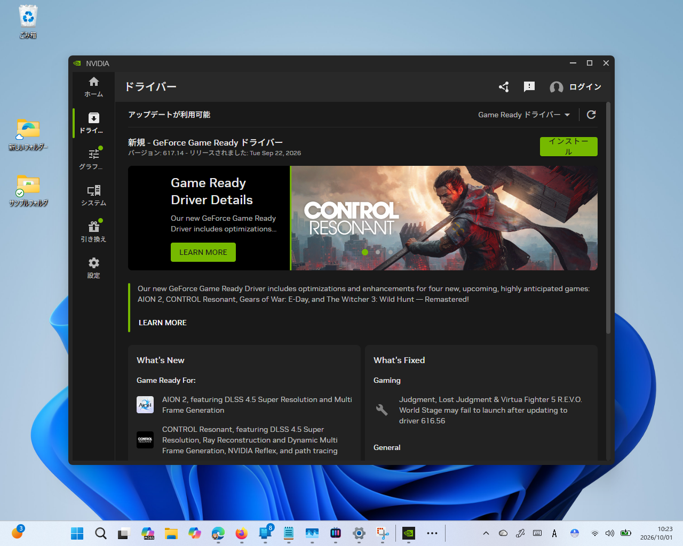Image resolution: width=683 pixels, height=546 pixels.
Task: Click the CONTROL Resonant banner image
Action: 444,218
